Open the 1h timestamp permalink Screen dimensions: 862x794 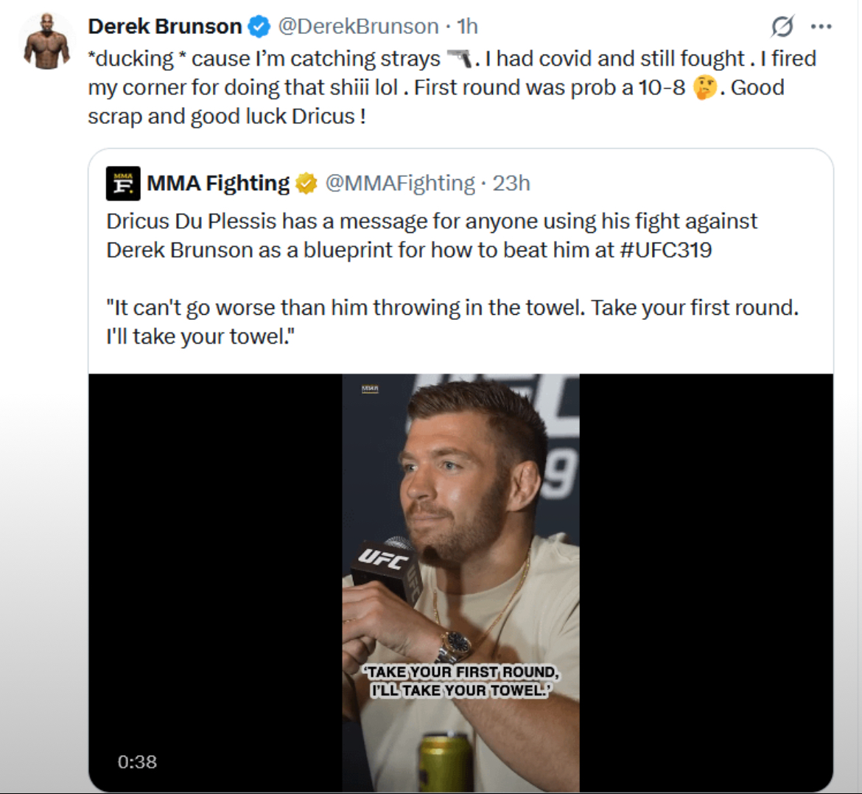point(467,27)
